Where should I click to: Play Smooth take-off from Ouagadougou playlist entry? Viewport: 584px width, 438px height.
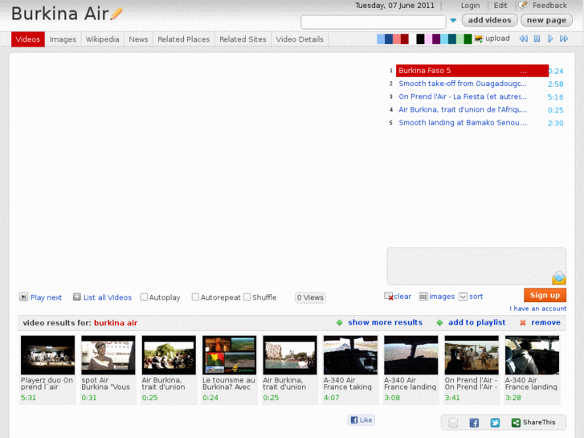tap(463, 84)
